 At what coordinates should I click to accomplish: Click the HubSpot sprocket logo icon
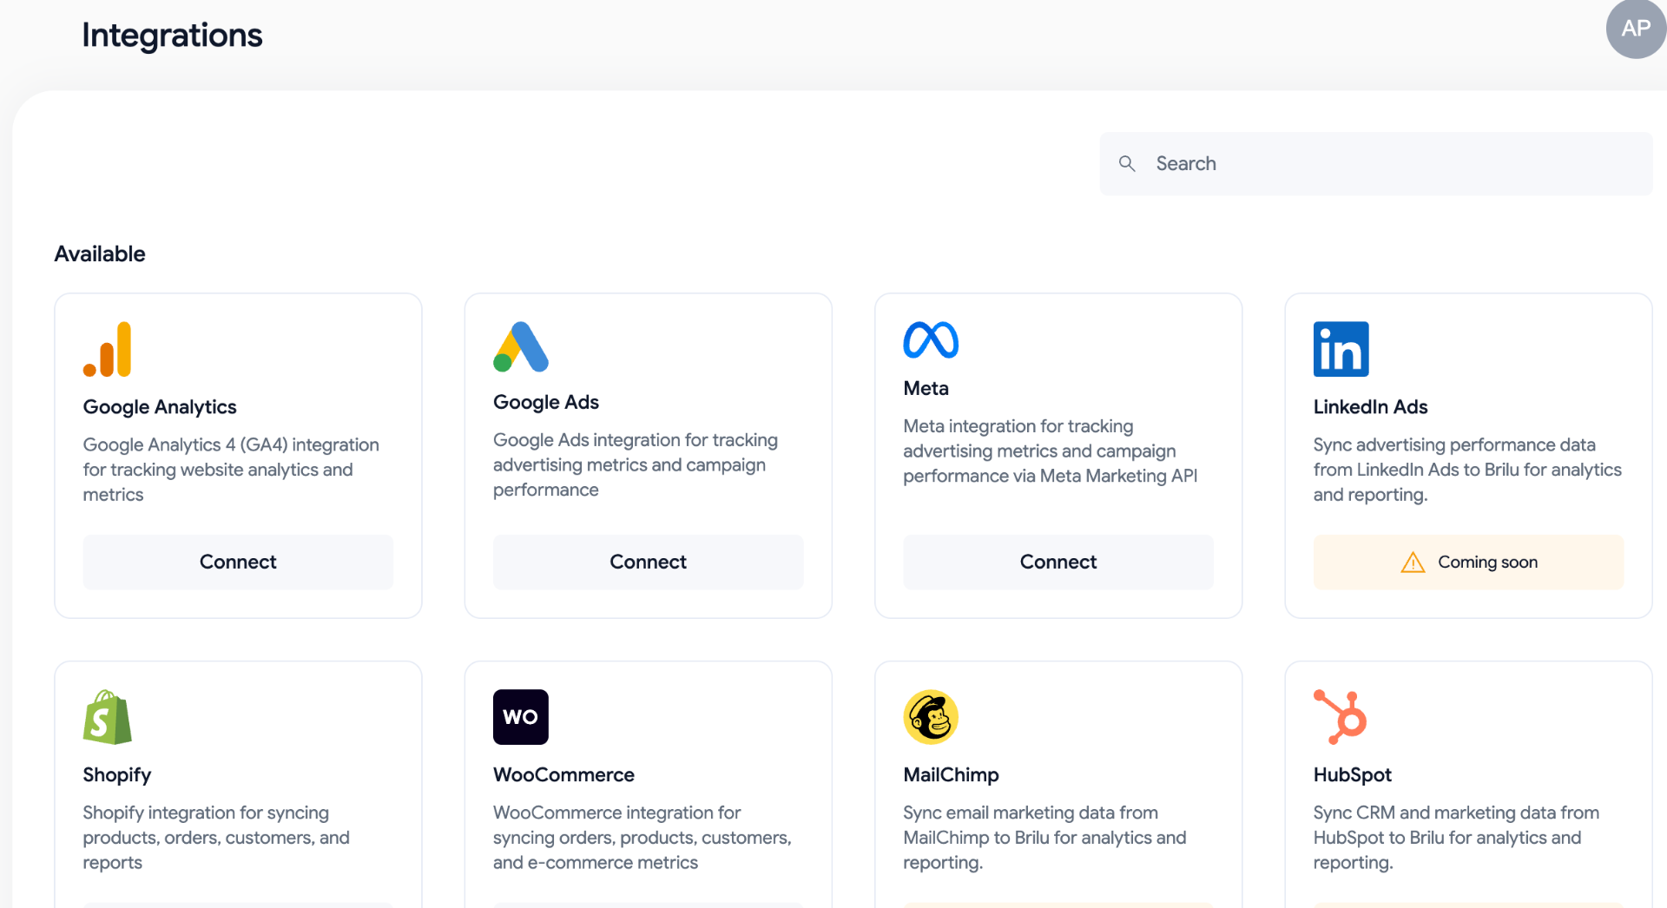(x=1341, y=717)
